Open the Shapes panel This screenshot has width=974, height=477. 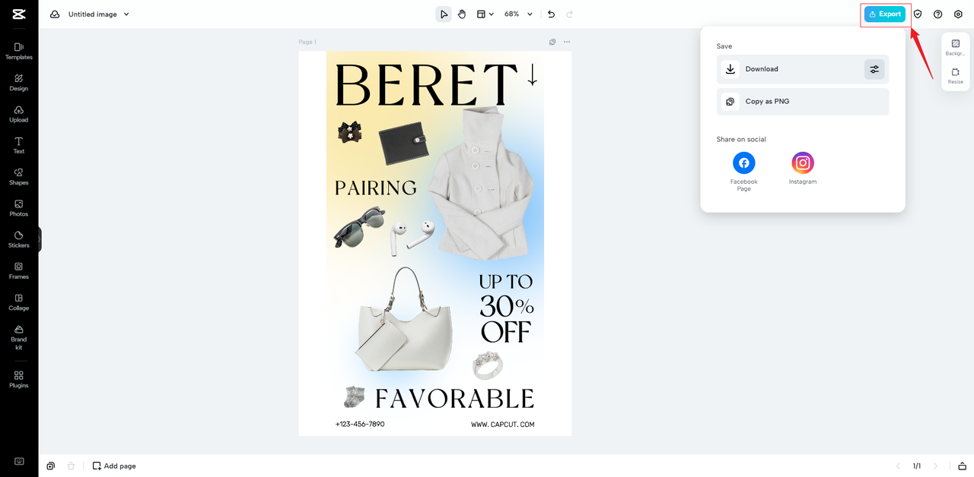pyautogui.click(x=18, y=177)
